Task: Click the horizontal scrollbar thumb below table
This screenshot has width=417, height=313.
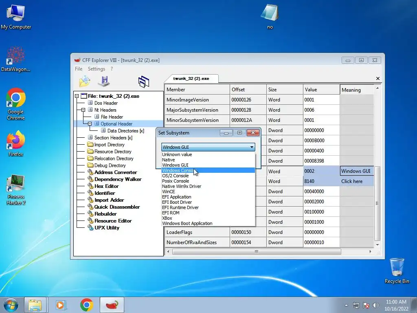Action: (x=257, y=251)
